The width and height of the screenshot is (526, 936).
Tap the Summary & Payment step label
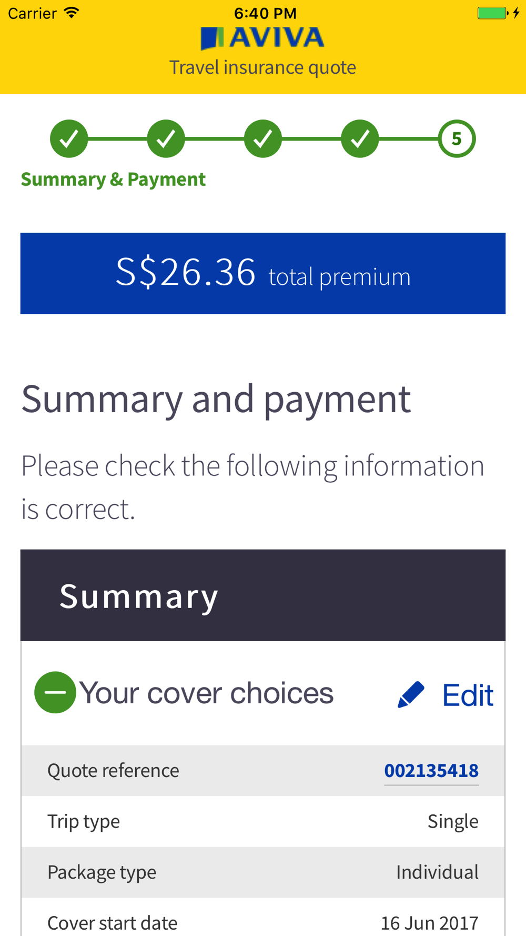coord(113,180)
